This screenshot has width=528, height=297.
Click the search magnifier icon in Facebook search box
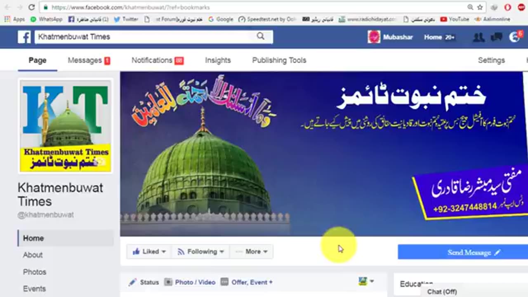tap(261, 36)
